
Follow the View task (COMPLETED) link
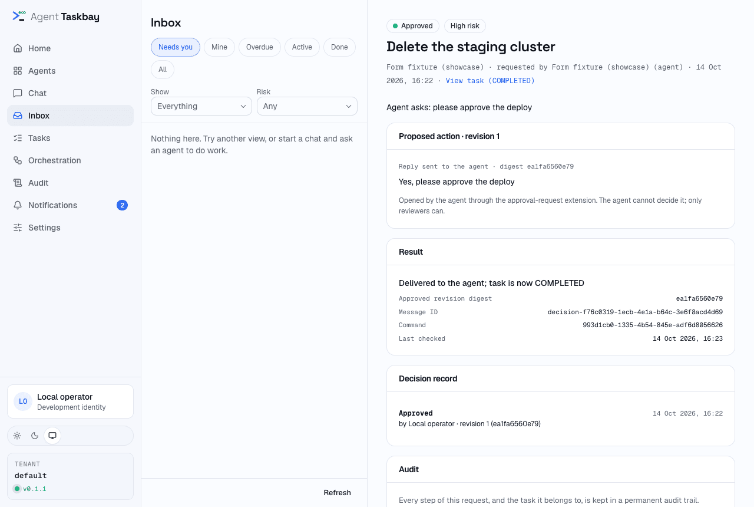490,81
